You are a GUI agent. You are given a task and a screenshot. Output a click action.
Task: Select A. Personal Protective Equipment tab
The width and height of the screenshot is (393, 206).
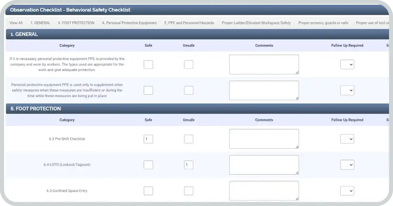pyautogui.click(x=129, y=23)
